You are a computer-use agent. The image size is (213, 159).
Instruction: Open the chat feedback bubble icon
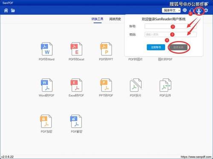click(184, 10)
